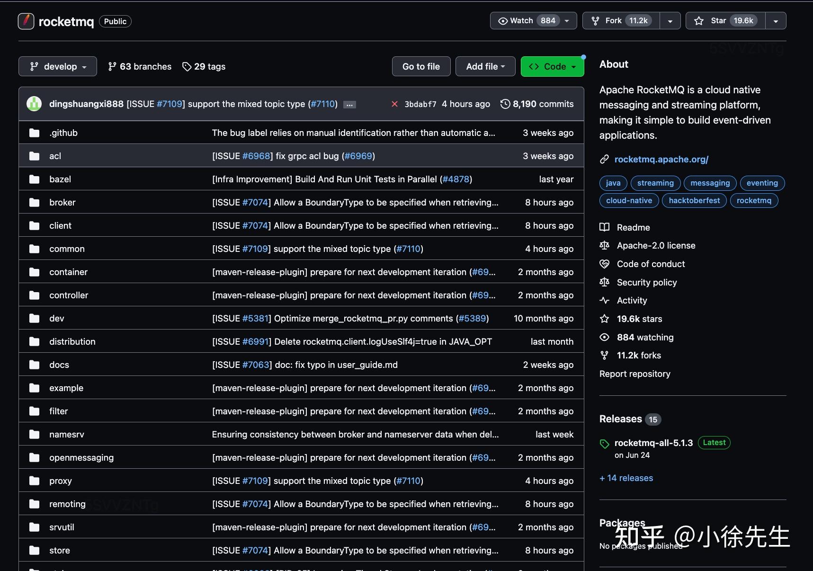This screenshot has width=813, height=571.
Task: Open the namesrv directory
Action: click(67, 434)
